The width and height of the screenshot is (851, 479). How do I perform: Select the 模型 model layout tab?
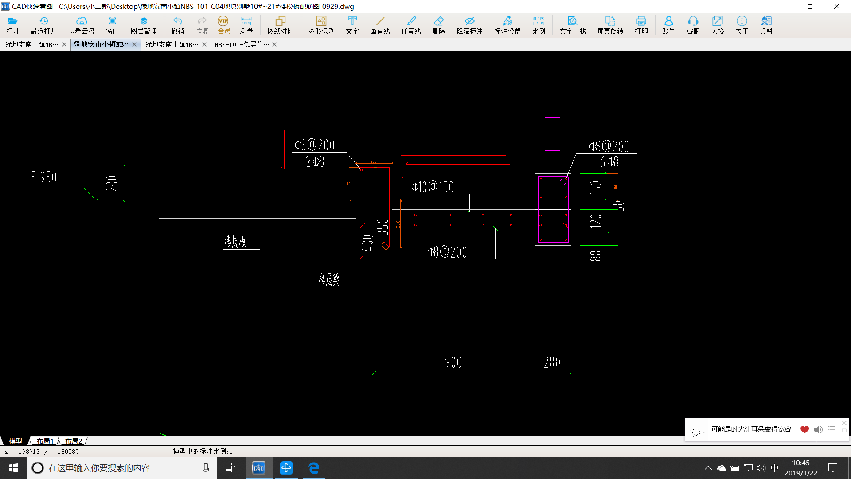pyautogui.click(x=15, y=441)
